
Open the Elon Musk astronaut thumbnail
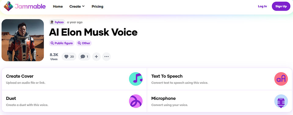click(23, 40)
